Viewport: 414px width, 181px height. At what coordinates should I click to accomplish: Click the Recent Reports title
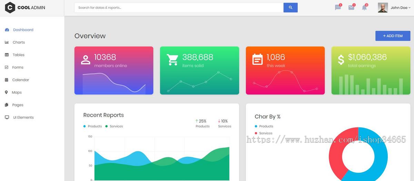coord(103,115)
